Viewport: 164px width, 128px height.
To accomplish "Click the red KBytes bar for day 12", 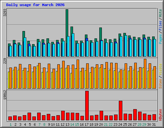I will click(x=63, y=116).
